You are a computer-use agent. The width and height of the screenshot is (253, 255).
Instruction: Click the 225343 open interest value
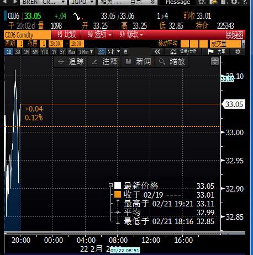tap(225, 26)
